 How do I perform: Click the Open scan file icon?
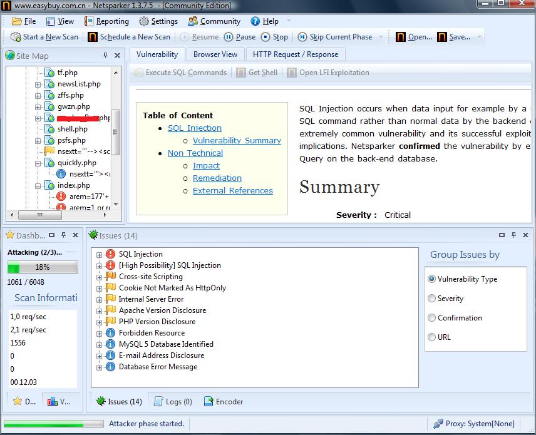coord(400,37)
